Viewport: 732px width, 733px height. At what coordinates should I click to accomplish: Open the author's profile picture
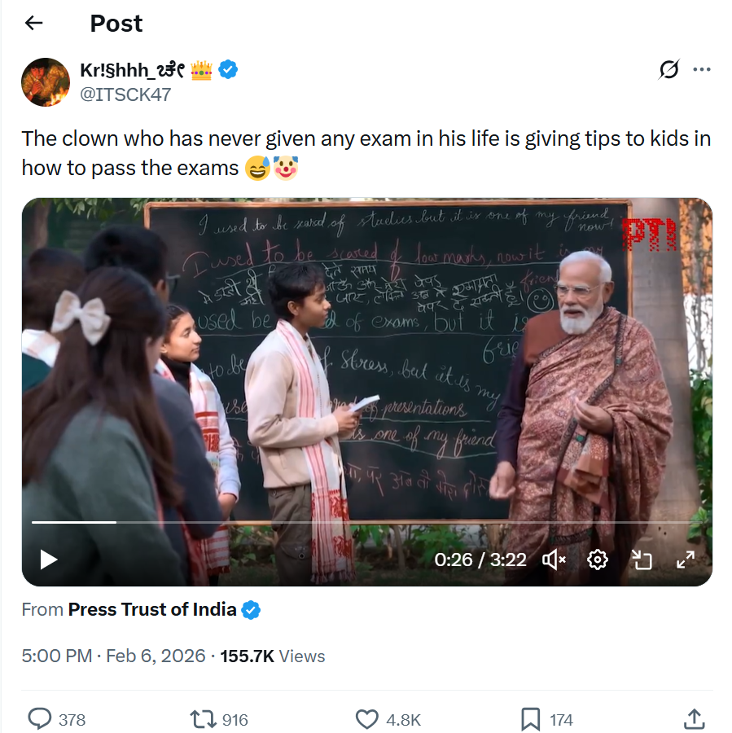(46, 82)
